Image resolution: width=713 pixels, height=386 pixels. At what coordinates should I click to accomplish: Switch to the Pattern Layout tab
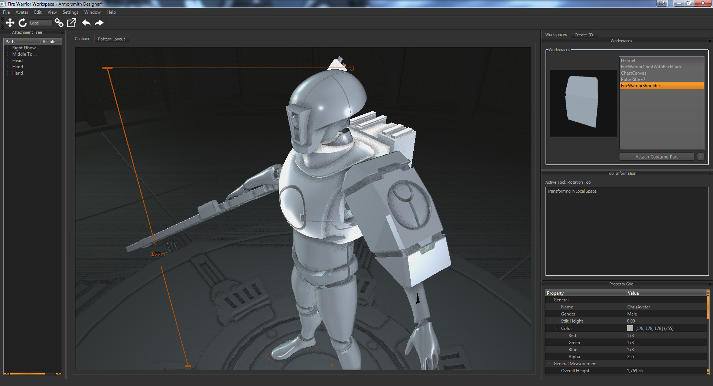point(111,39)
